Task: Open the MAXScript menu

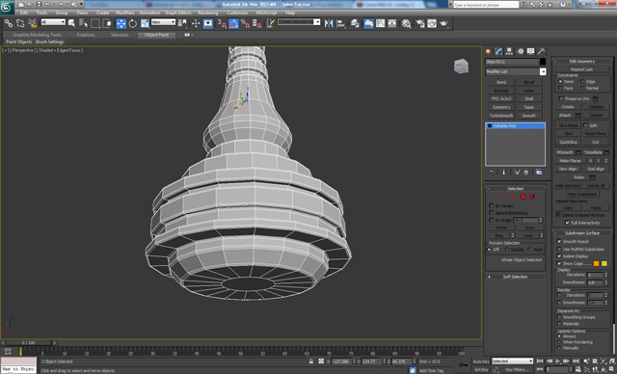Action: tap(266, 13)
